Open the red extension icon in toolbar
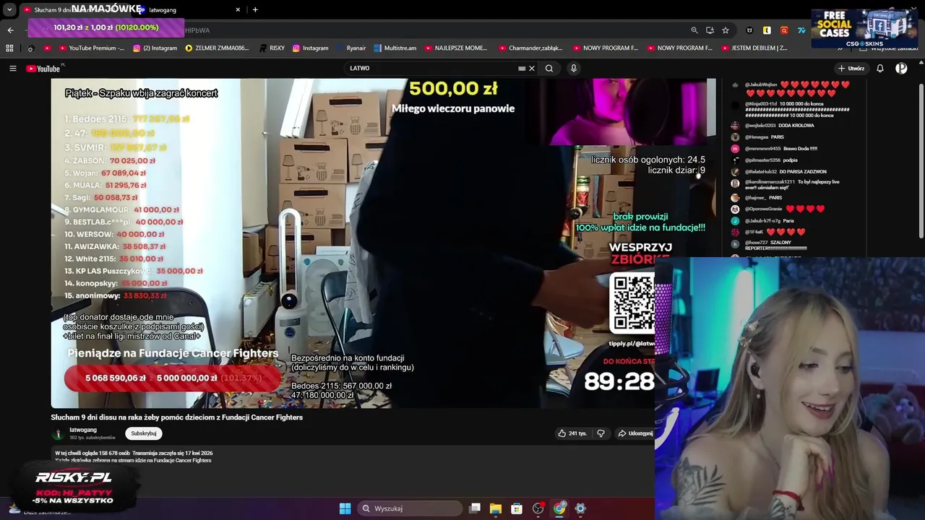Image resolution: width=925 pixels, height=520 pixels. click(x=784, y=30)
